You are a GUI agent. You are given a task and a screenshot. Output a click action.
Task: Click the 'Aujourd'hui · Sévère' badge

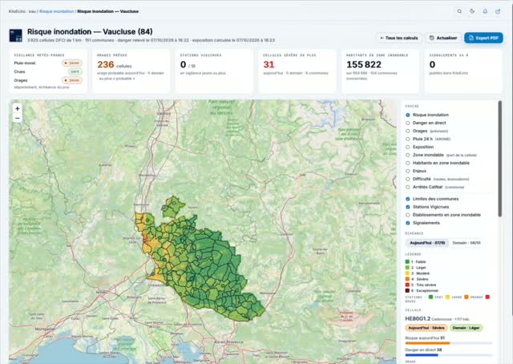click(x=426, y=328)
